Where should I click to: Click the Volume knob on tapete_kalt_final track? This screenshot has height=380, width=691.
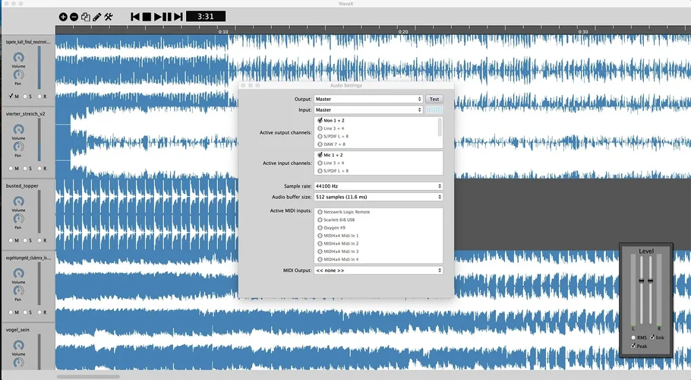[x=18, y=57]
